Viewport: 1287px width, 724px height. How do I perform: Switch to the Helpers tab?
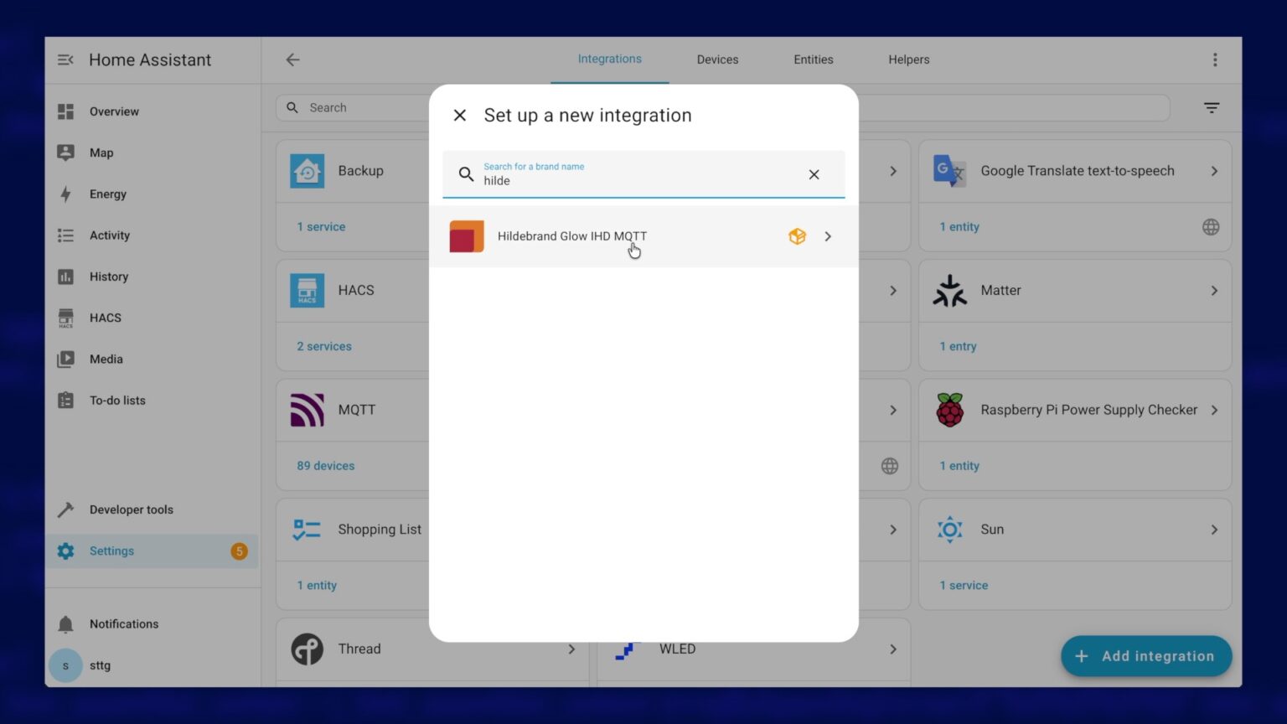click(909, 59)
